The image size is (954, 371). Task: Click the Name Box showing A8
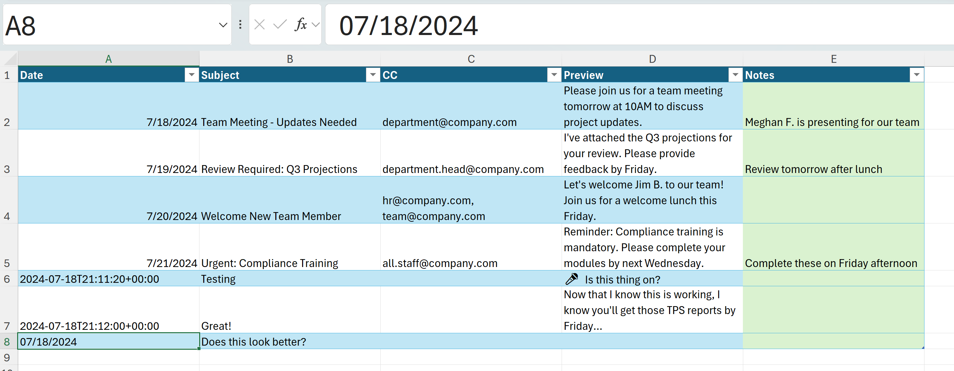click(107, 25)
